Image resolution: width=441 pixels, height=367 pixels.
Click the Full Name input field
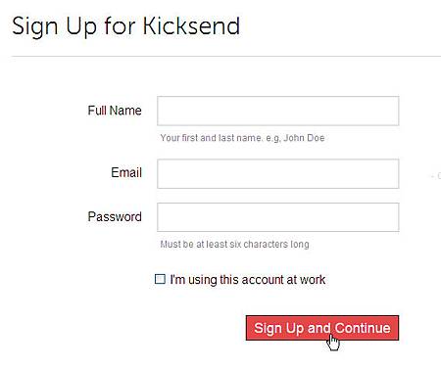click(278, 111)
